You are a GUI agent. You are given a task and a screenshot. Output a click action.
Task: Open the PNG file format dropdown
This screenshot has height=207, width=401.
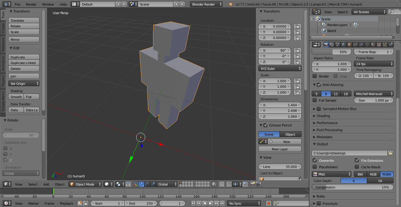pos(332,174)
